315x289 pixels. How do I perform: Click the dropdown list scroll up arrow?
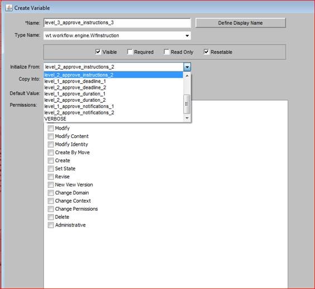(x=187, y=75)
